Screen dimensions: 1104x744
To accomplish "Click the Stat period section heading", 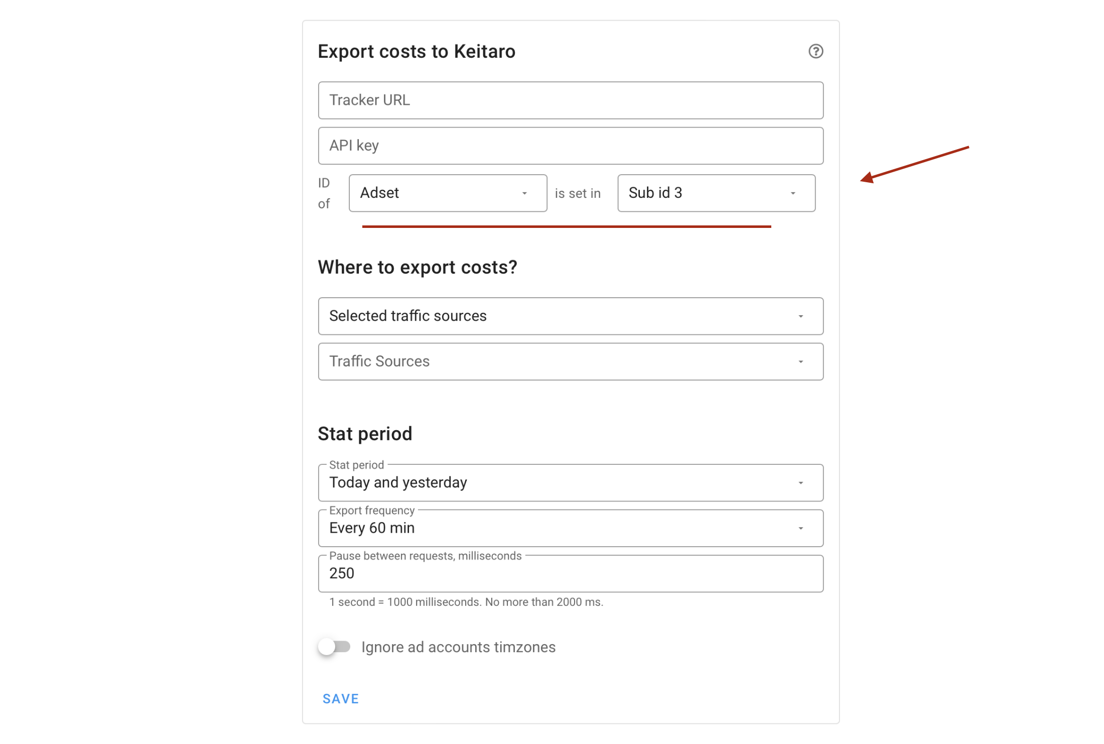I will (365, 434).
